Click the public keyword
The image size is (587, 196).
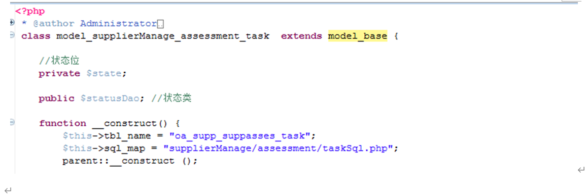(x=56, y=99)
